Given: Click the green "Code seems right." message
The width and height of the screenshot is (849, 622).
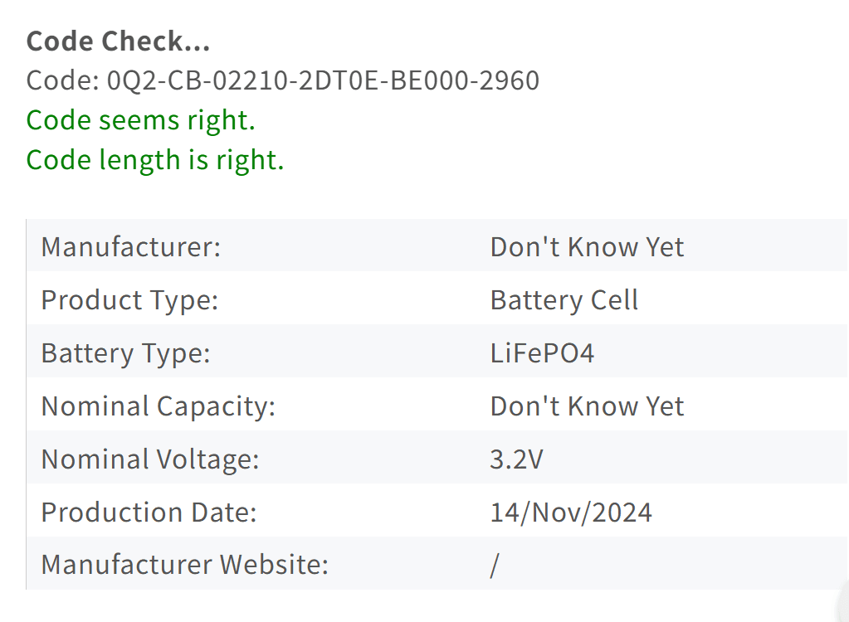Looking at the screenshot, I should click(140, 120).
